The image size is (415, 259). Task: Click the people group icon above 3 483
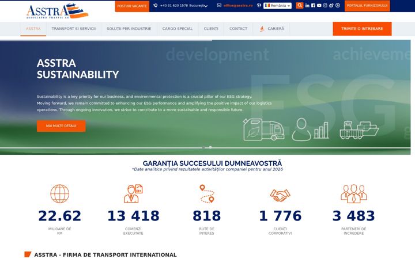coord(353,194)
